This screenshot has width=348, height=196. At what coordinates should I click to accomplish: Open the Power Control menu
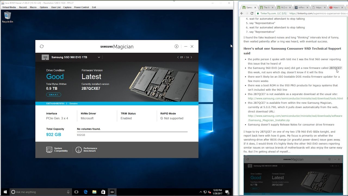click(x=82, y=7)
